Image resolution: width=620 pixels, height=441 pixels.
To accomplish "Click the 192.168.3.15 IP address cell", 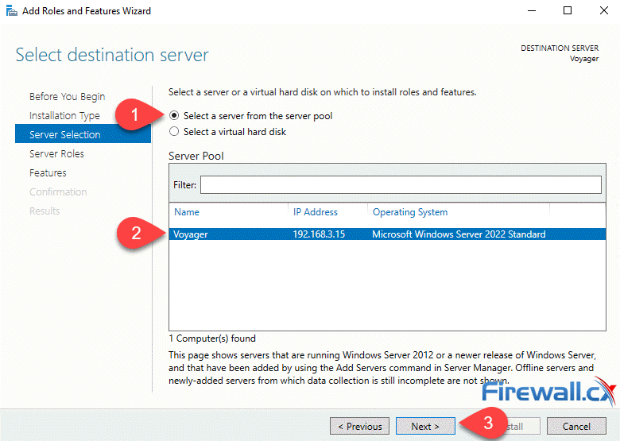I will pyautogui.click(x=319, y=234).
